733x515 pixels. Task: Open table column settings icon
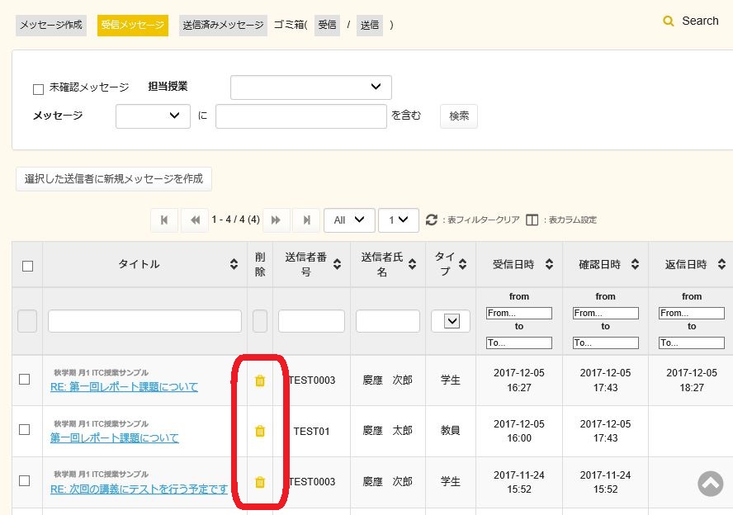click(532, 220)
